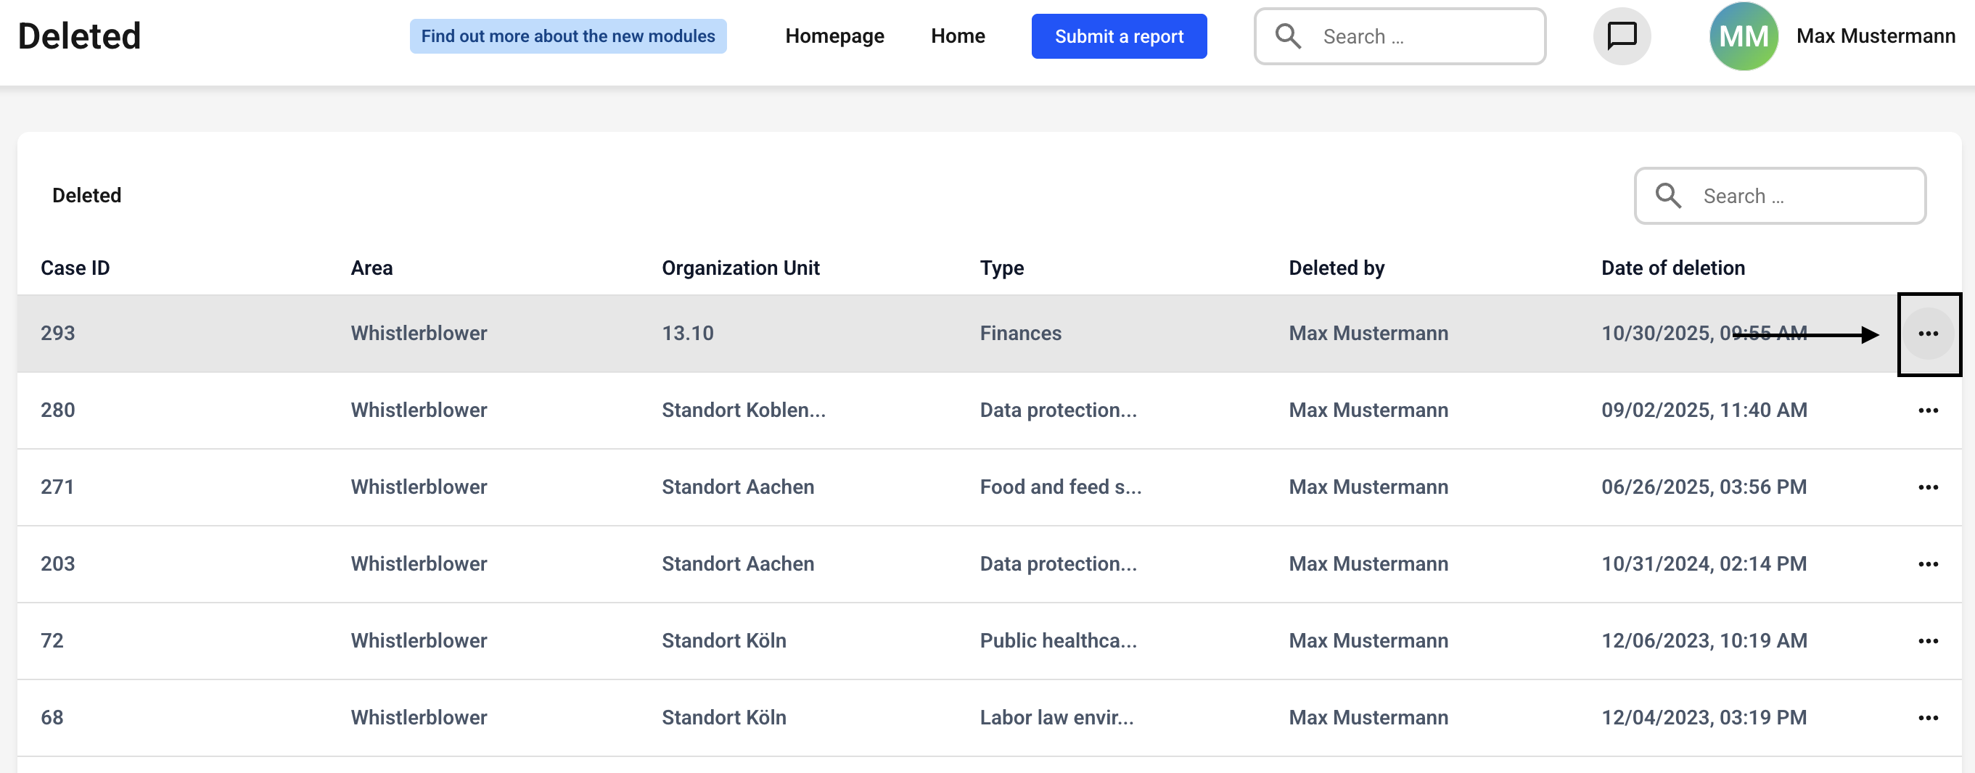This screenshot has width=1975, height=773.
Task: Open the three-dot menu for case 203
Action: coord(1927,564)
